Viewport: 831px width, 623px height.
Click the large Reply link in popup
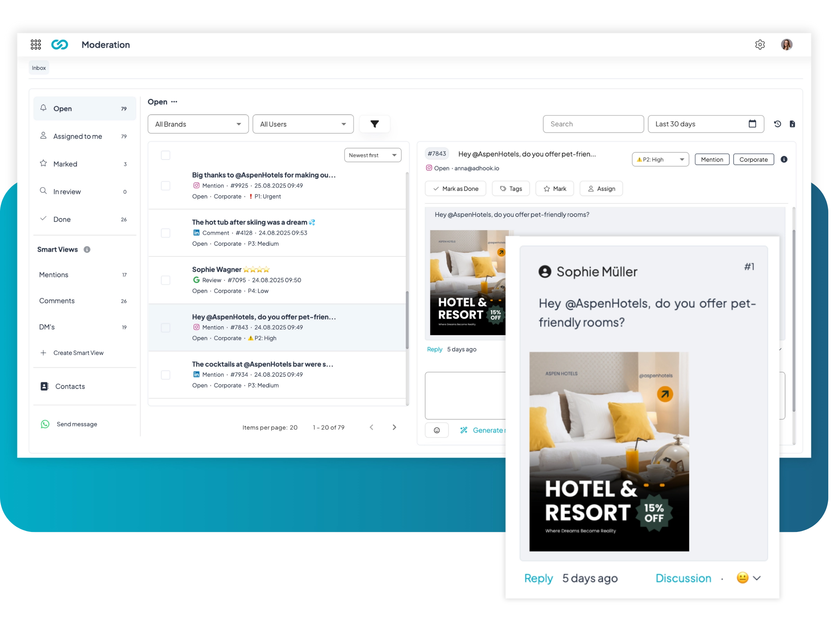click(539, 579)
